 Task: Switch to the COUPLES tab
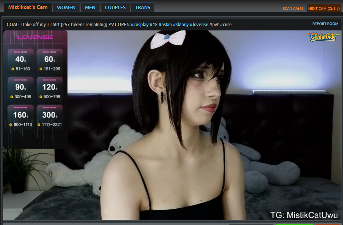coord(115,7)
